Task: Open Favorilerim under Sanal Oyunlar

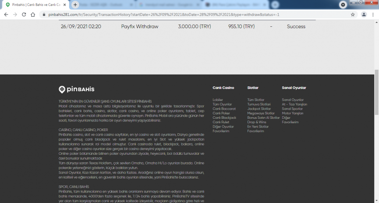Action: pyautogui.click(x=290, y=122)
